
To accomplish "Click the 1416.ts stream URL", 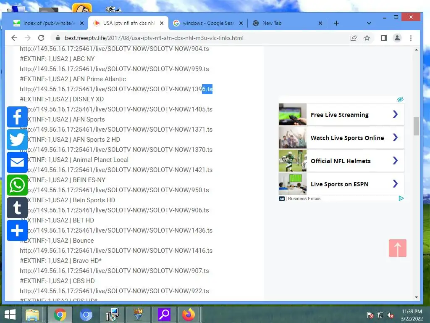I will 116,251.
